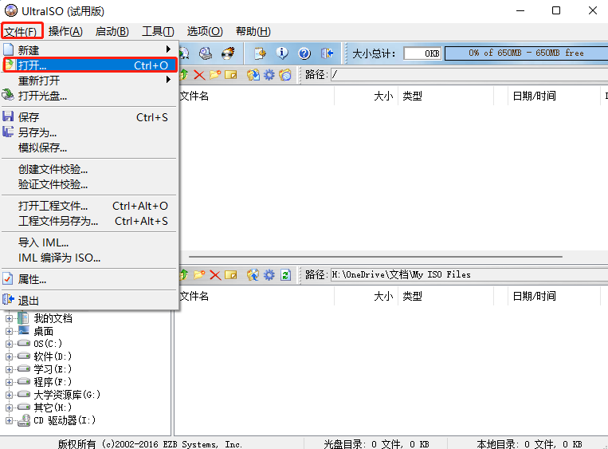Click the notepad with gear options icon

point(260,53)
